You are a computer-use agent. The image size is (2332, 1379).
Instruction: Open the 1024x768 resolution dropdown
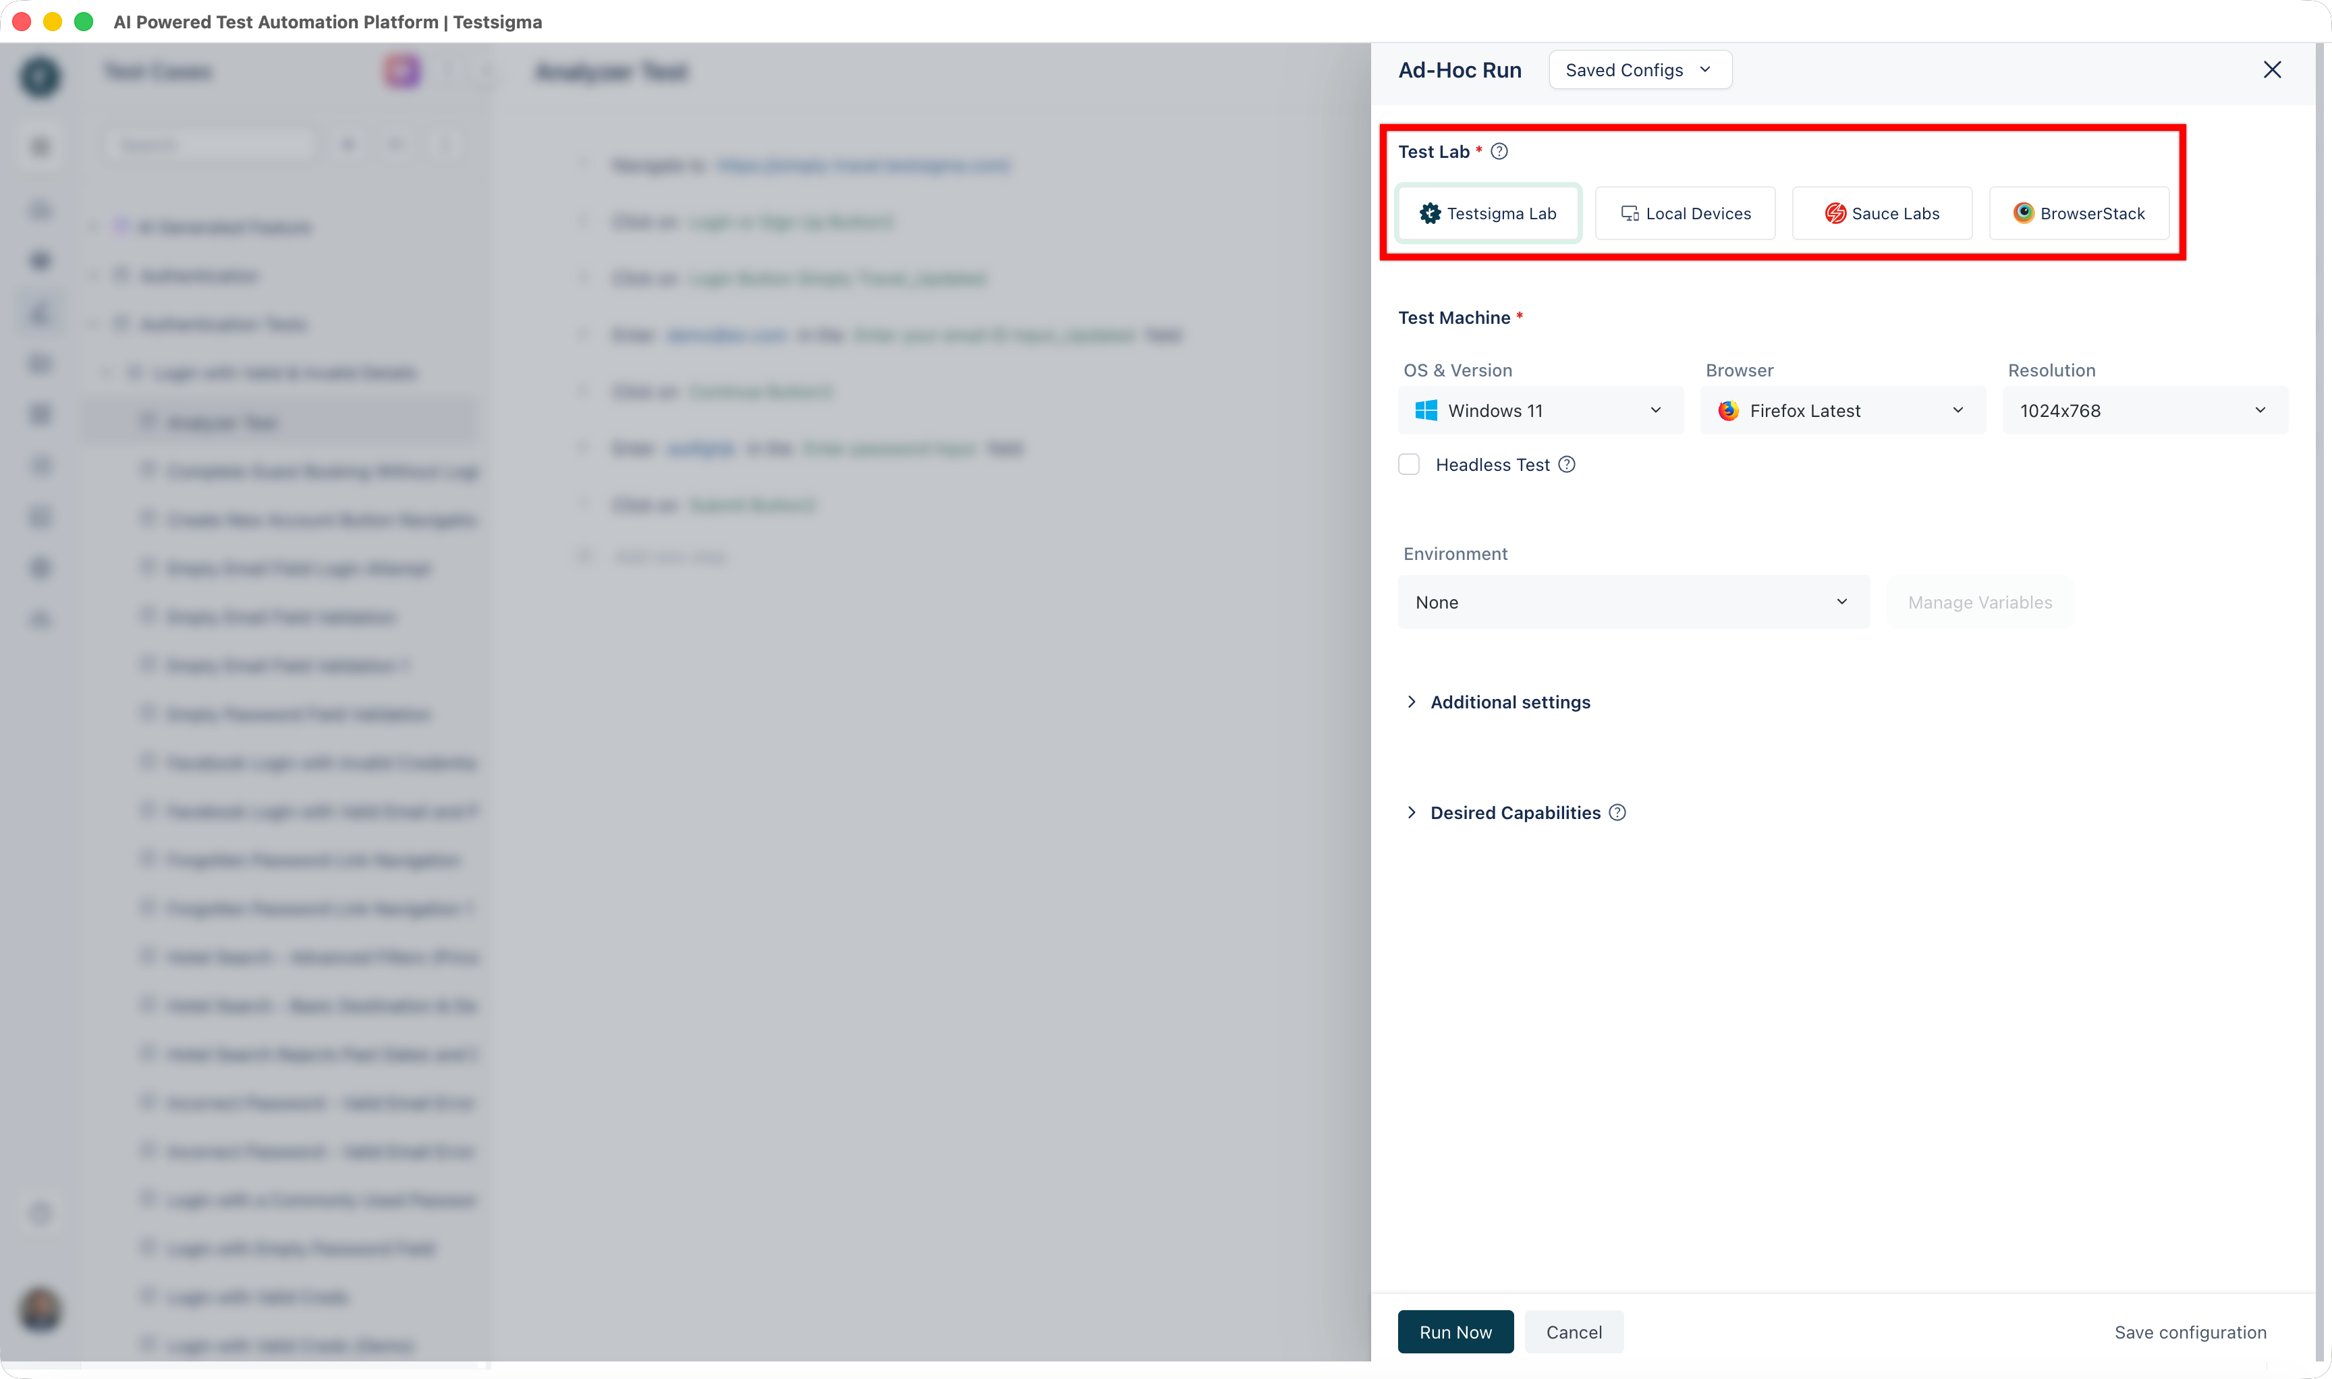[x=2144, y=411]
